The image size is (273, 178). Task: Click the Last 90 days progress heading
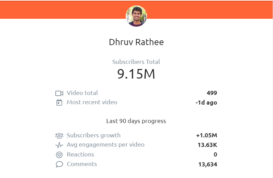[136, 121]
